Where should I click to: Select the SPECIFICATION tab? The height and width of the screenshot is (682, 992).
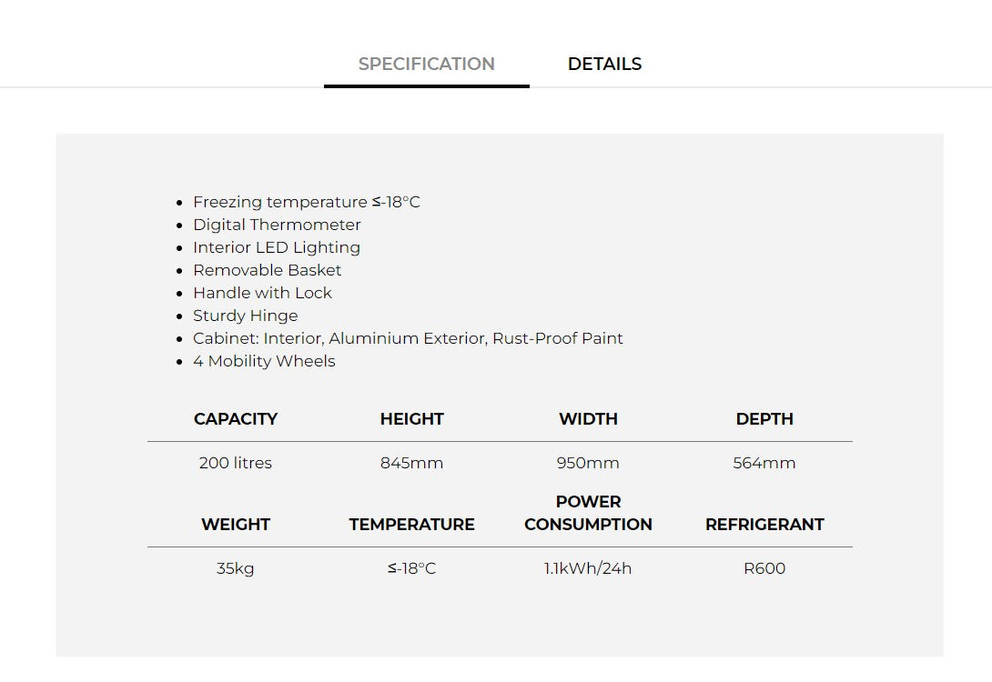click(427, 64)
